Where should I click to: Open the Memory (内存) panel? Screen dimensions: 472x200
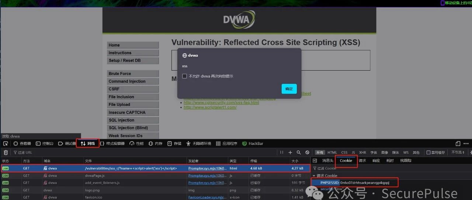155,143
